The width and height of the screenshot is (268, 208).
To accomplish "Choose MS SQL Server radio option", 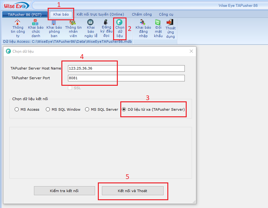I will coord(87,109).
